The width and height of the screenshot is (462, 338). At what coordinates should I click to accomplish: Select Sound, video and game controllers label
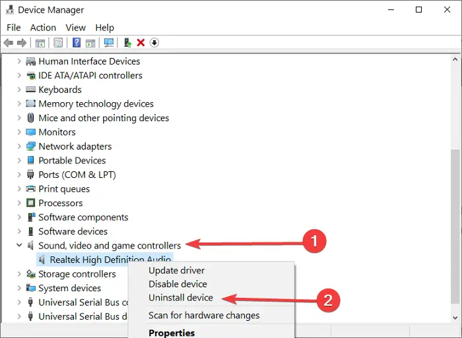click(x=110, y=246)
